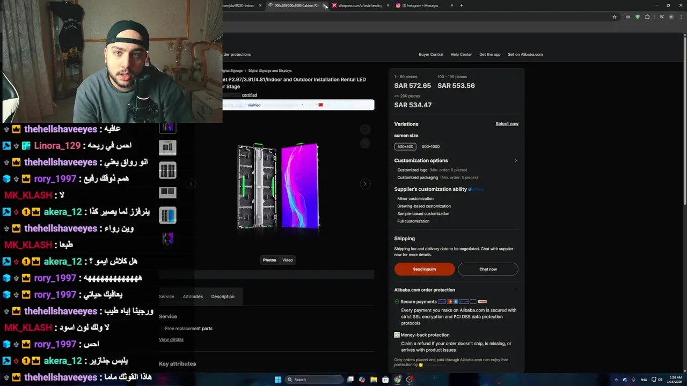Screen dimensions: 687x386
Task: Select the third product thumbnail
Action: [167, 170]
